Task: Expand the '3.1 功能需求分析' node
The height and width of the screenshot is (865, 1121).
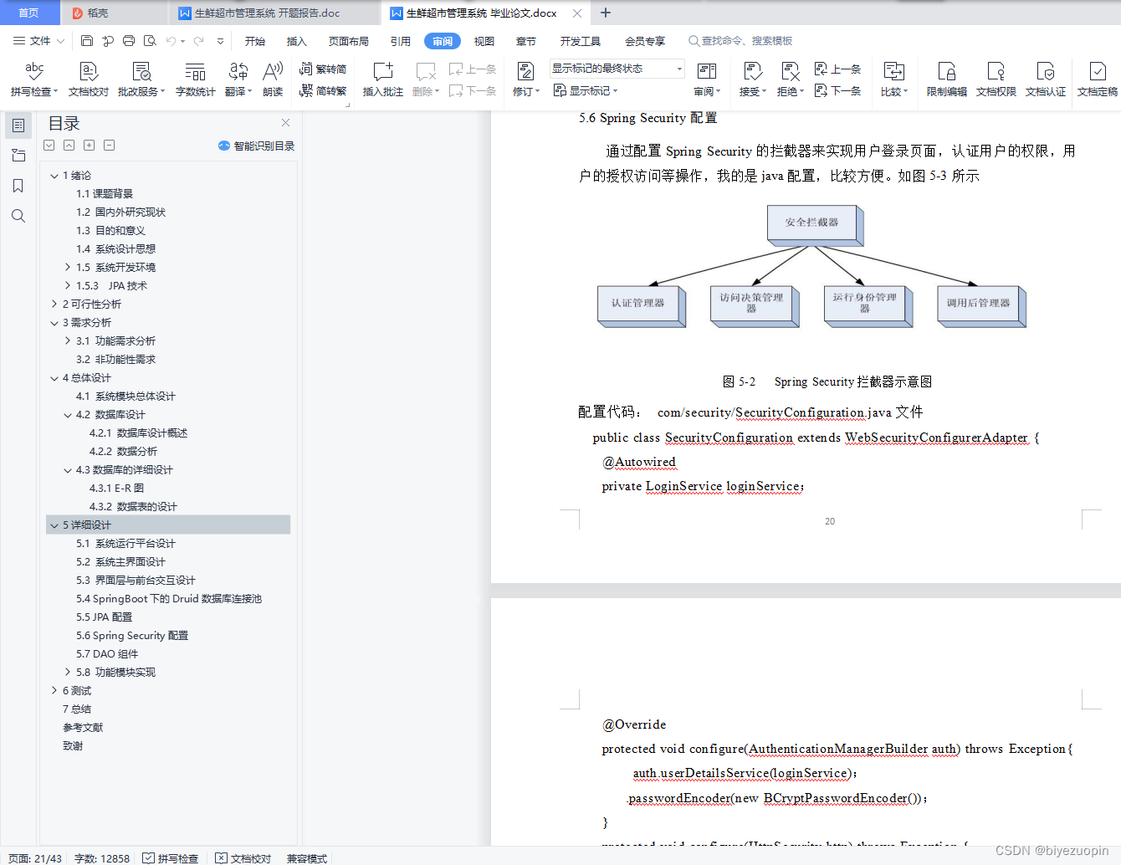Action: tap(68, 341)
